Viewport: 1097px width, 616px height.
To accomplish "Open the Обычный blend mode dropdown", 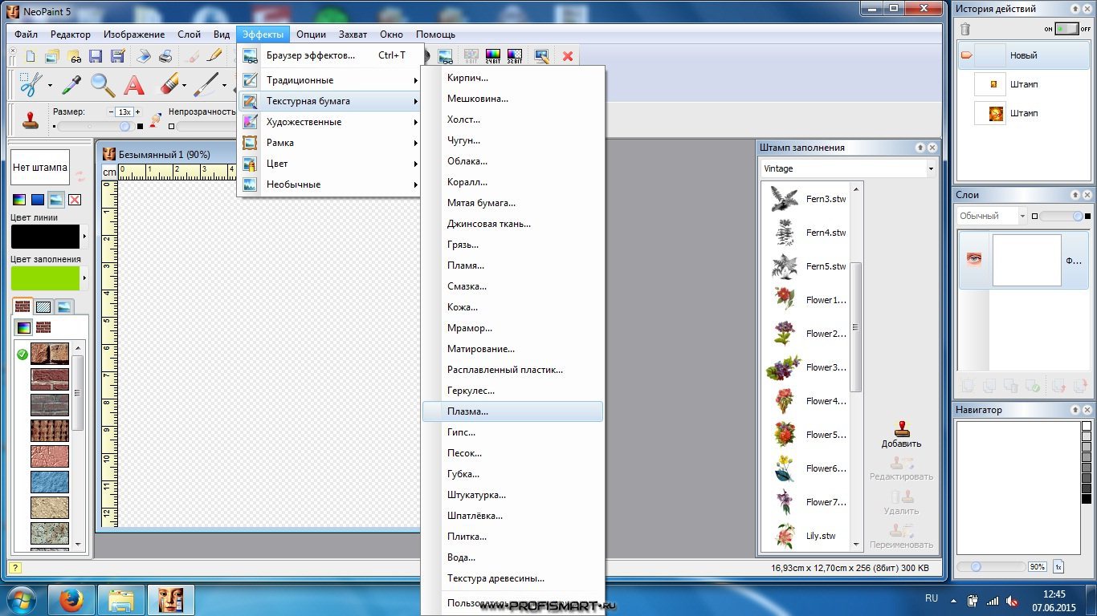I will pos(1022,216).
